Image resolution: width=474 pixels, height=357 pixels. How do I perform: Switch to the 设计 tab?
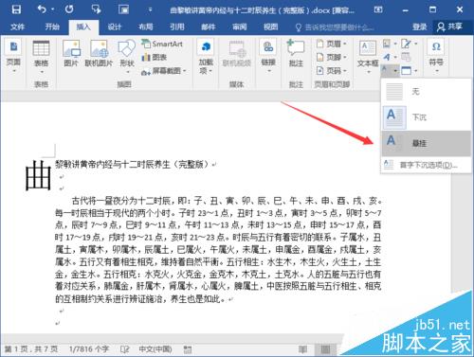pos(115,27)
